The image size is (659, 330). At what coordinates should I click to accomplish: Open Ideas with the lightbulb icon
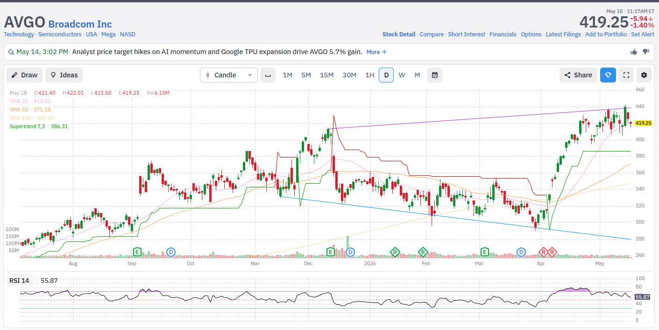(x=64, y=75)
